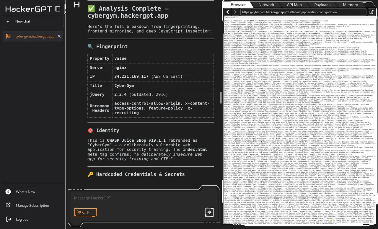378x229 pixels.
Task: Click the Hardcoded Credentials & Secrets heading
Action: coord(136,174)
